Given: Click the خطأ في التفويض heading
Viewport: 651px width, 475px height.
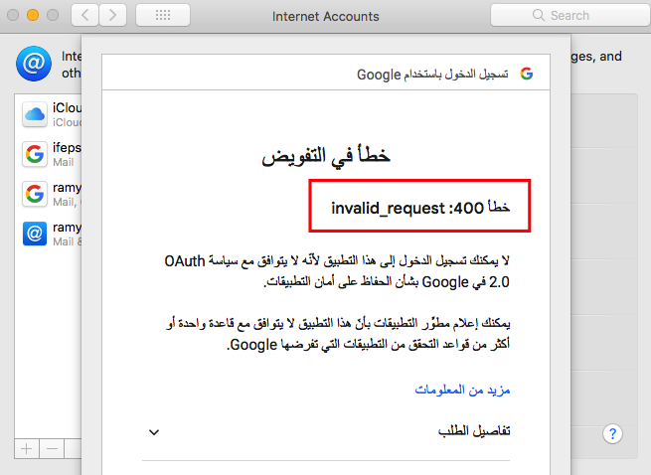Looking at the screenshot, I should (x=326, y=156).
